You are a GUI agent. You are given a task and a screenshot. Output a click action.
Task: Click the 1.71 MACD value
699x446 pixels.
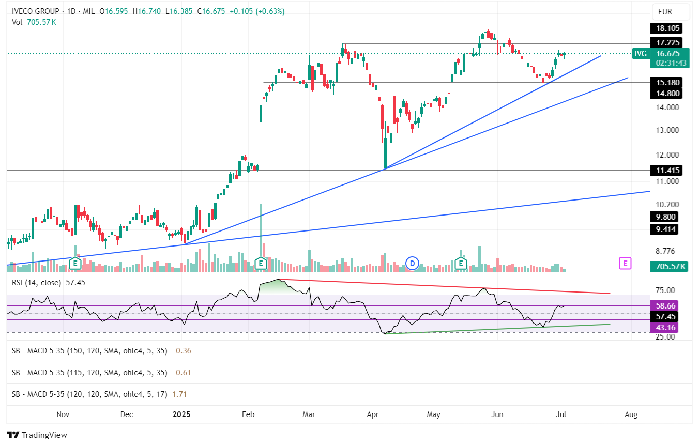[179, 394]
